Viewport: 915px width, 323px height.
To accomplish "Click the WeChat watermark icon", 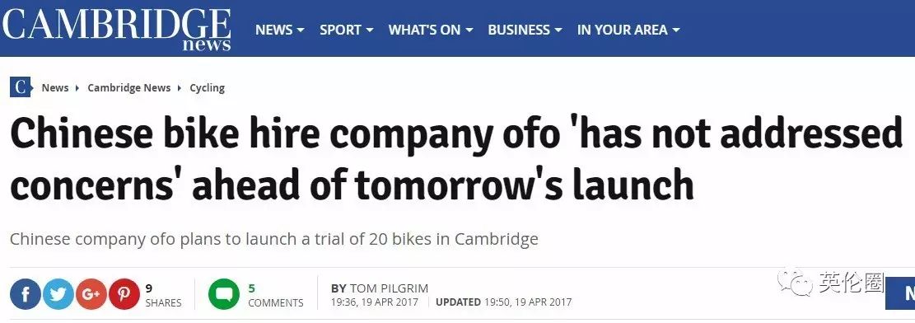I will click(x=797, y=283).
